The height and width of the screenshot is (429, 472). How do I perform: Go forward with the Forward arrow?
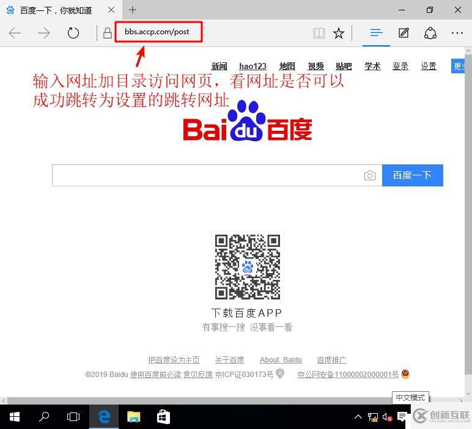(x=44, y=33)
